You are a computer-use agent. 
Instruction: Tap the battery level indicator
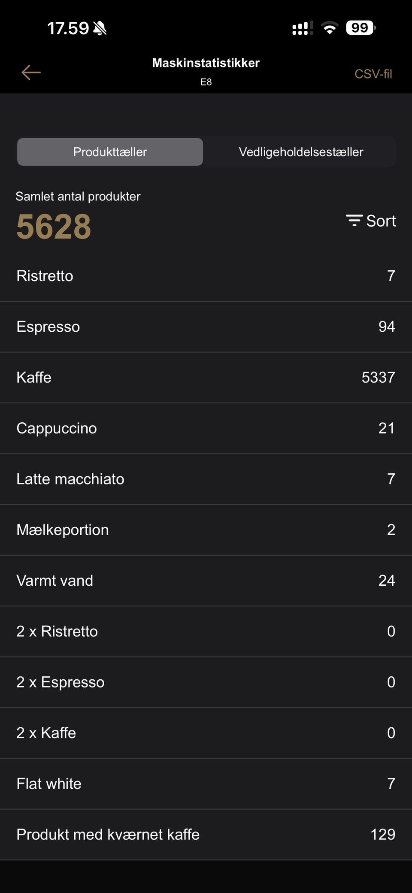pos(360,28)
